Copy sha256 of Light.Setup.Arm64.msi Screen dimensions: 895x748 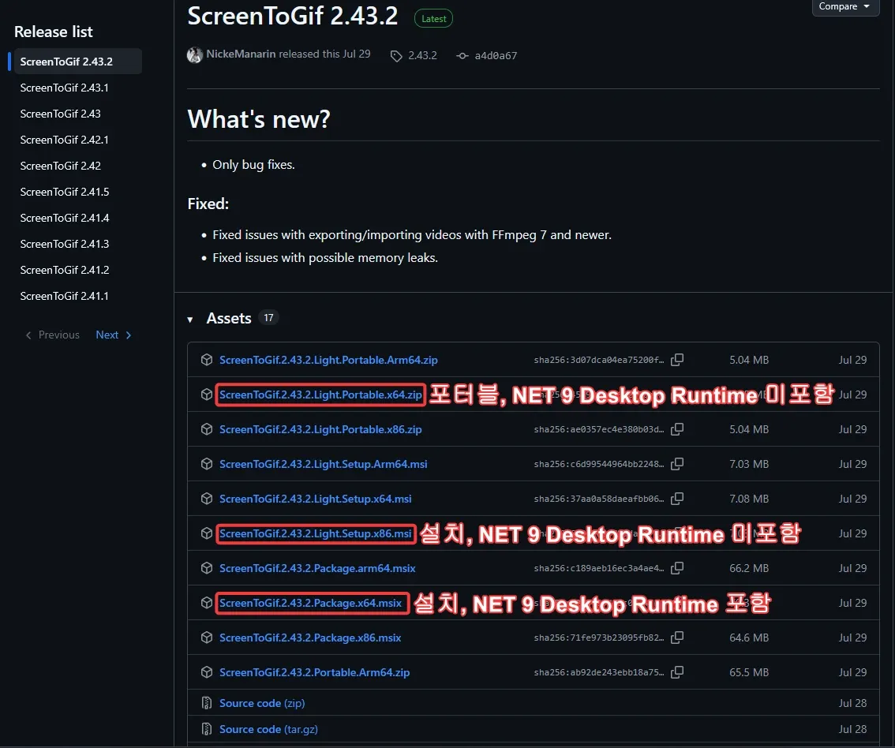677,464
